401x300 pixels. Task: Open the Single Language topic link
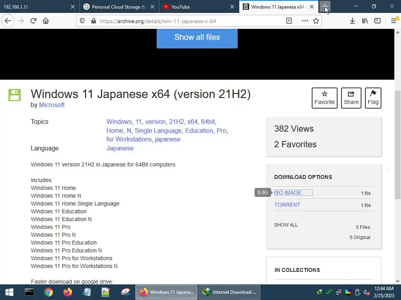point(158,130)
